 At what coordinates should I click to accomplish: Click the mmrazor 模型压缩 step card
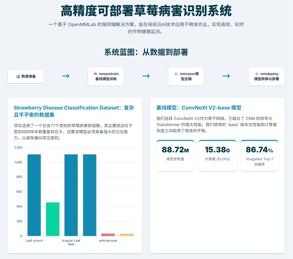click(x=186, y=76)
